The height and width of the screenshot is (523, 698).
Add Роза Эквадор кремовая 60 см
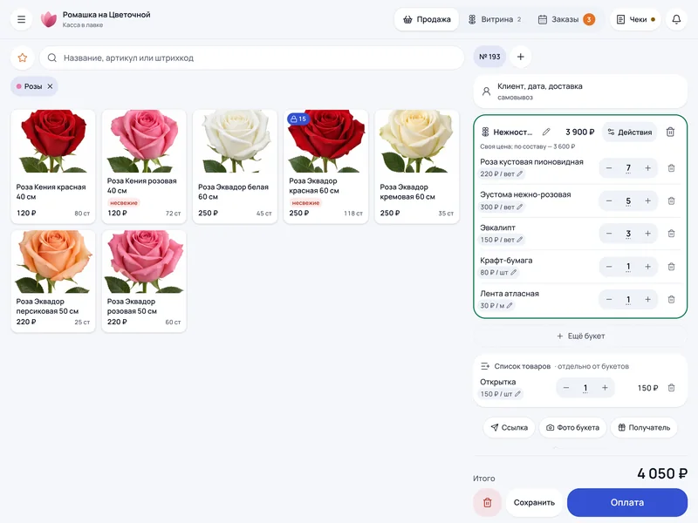pos(417,166)
